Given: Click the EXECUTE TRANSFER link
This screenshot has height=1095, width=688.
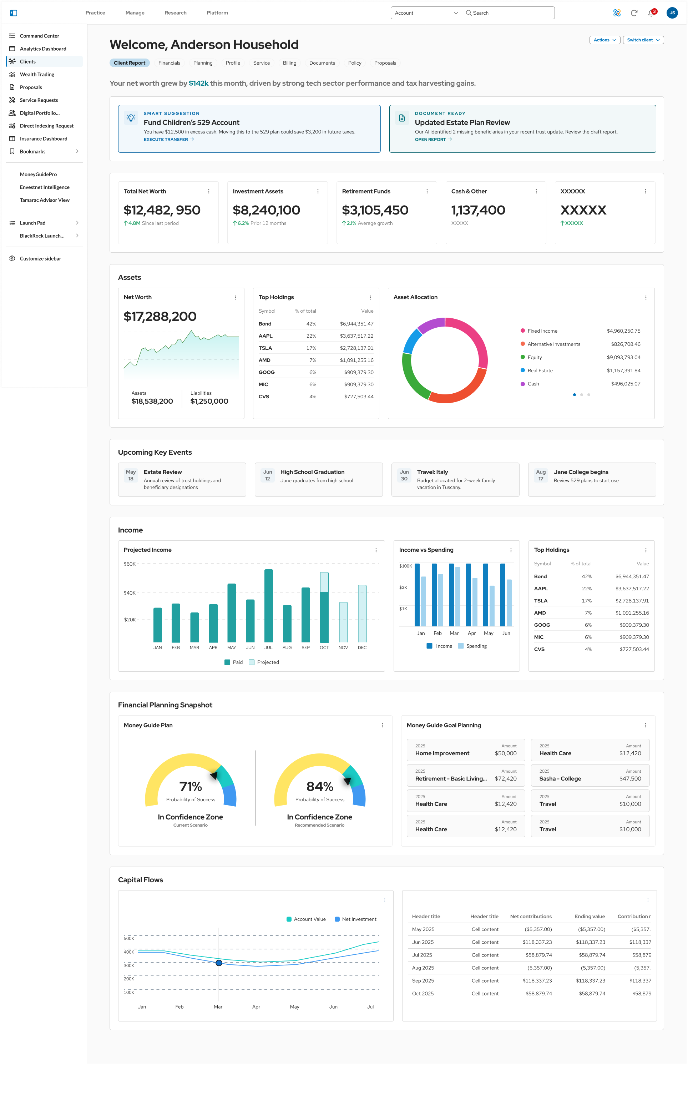Looking at the screenshot, I should click(x=169, y=140).
